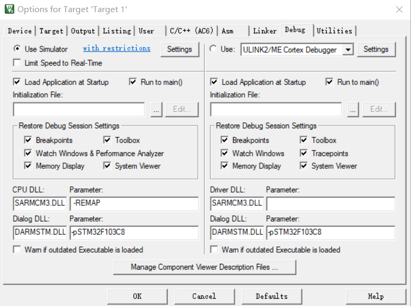The image size is (411, 306).
Task: Open the C/C++ (AC6) tab
Action: 192,31
